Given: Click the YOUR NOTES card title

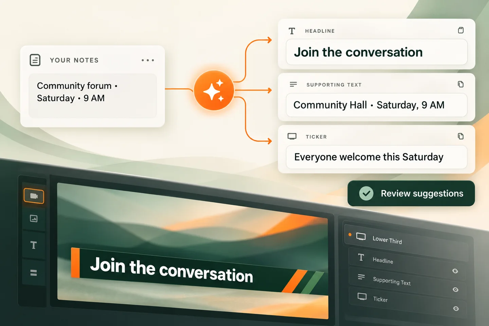Looking at the screenshot, I should [74, 60].
